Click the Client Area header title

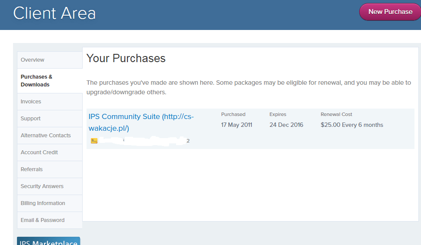[54, 13]
